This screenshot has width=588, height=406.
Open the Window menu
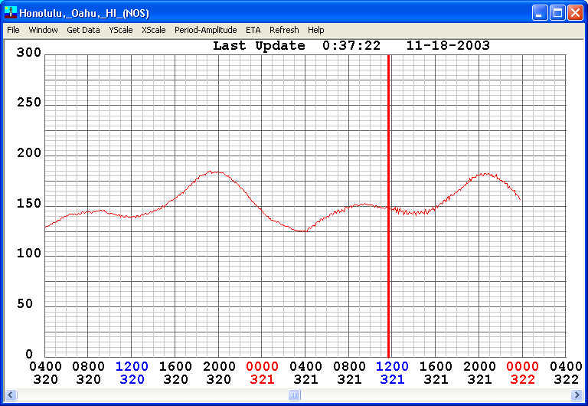click(x=43, y=30)
